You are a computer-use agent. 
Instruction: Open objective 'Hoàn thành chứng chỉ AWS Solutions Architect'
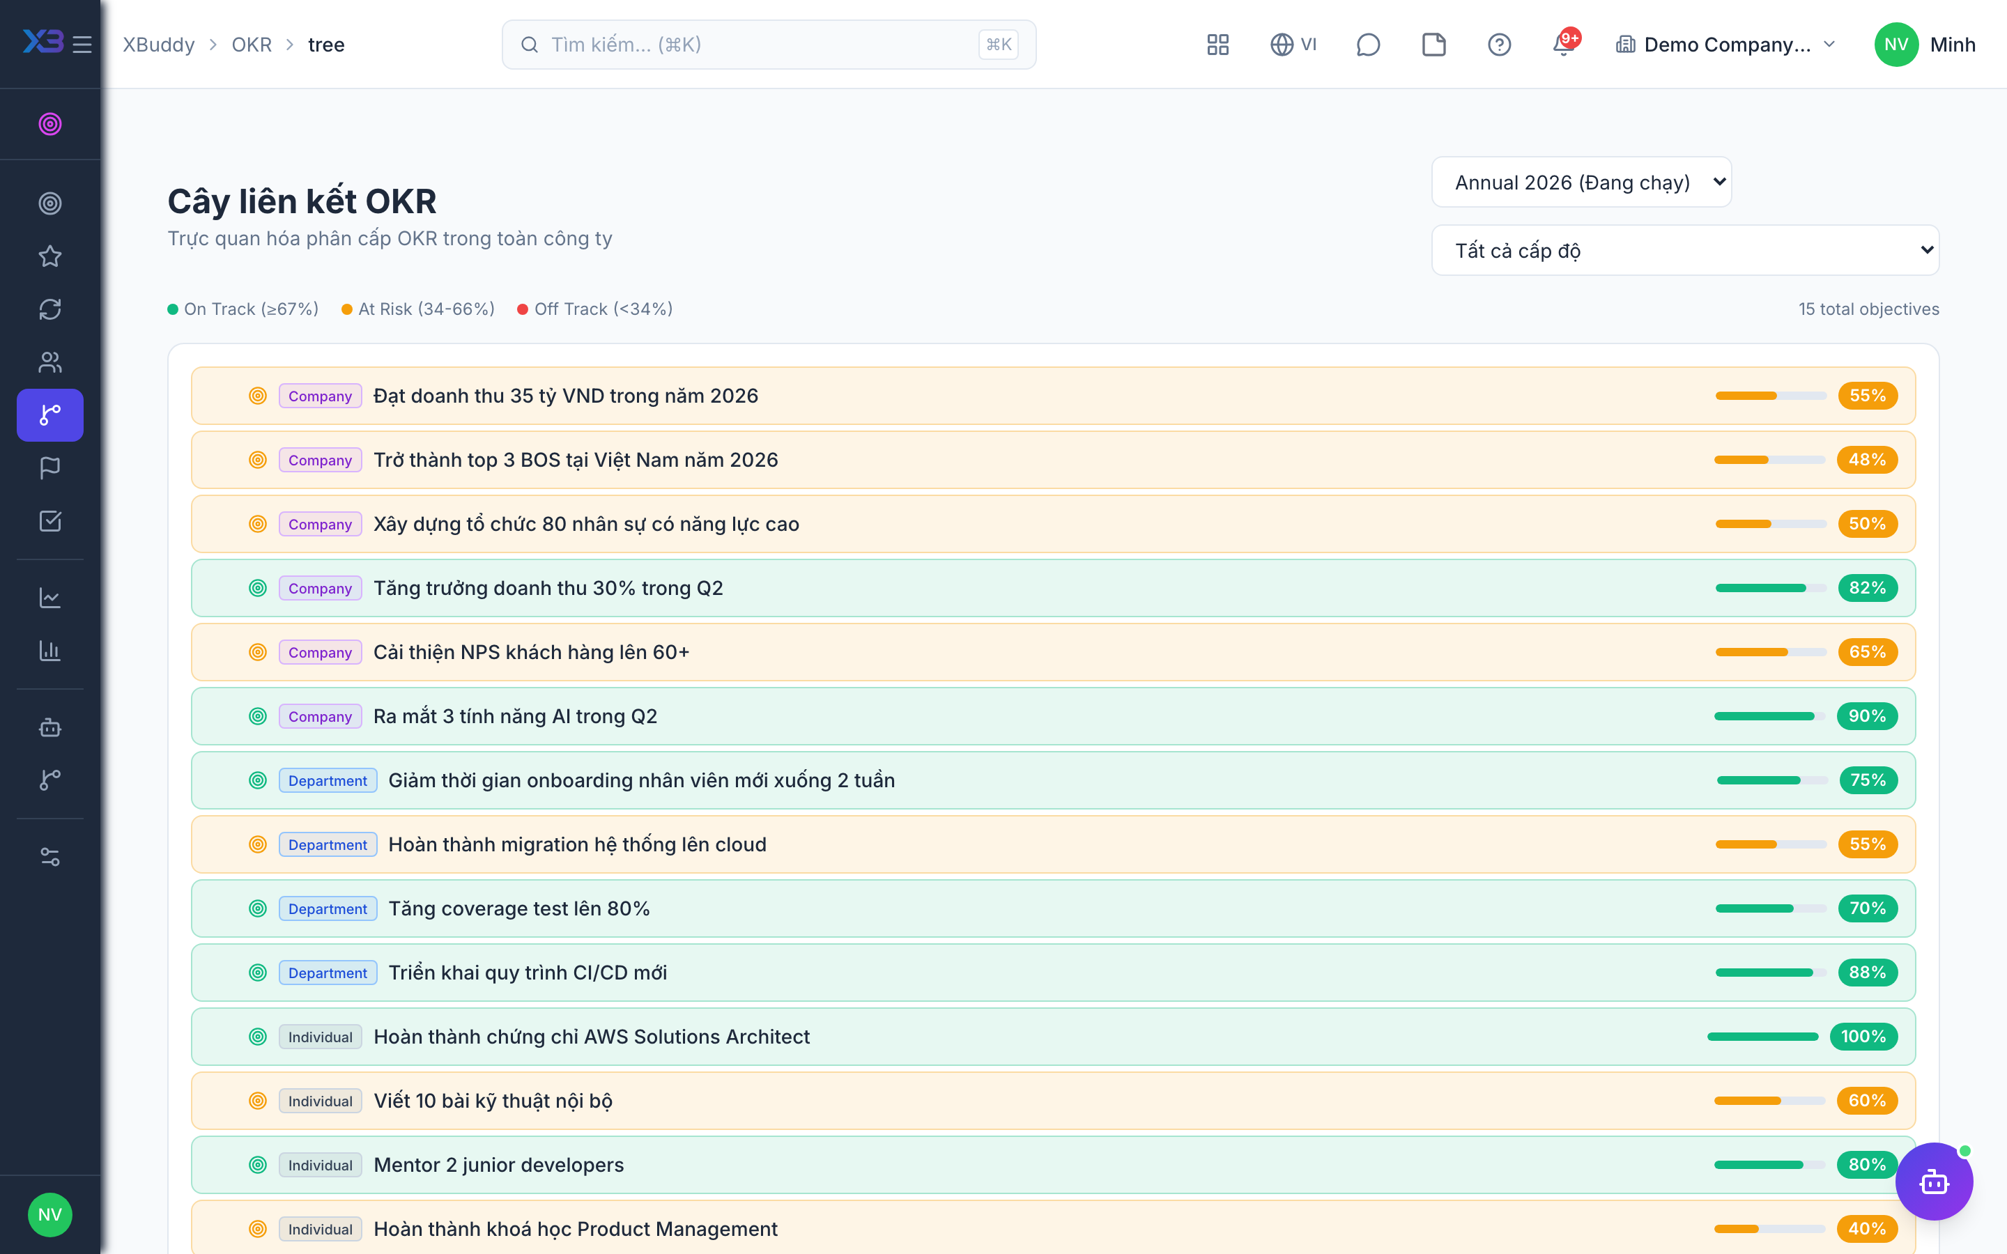[1053, 1037]
